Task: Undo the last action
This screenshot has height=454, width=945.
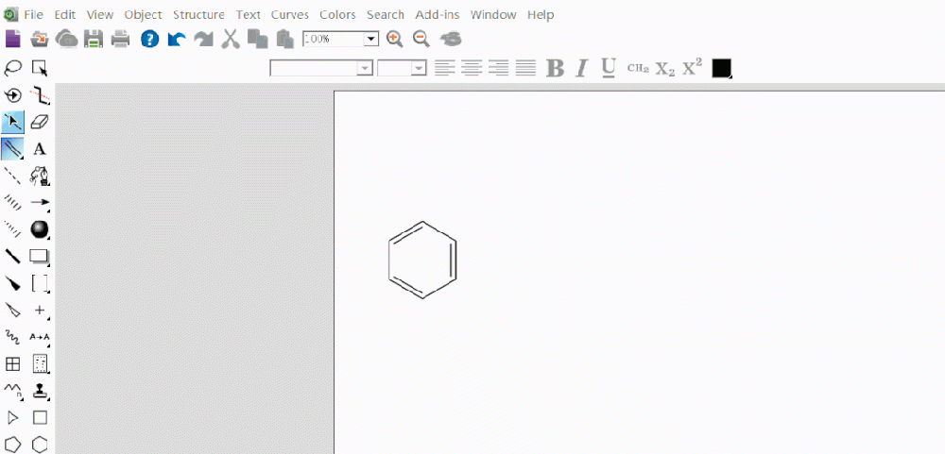Action: 177,39
